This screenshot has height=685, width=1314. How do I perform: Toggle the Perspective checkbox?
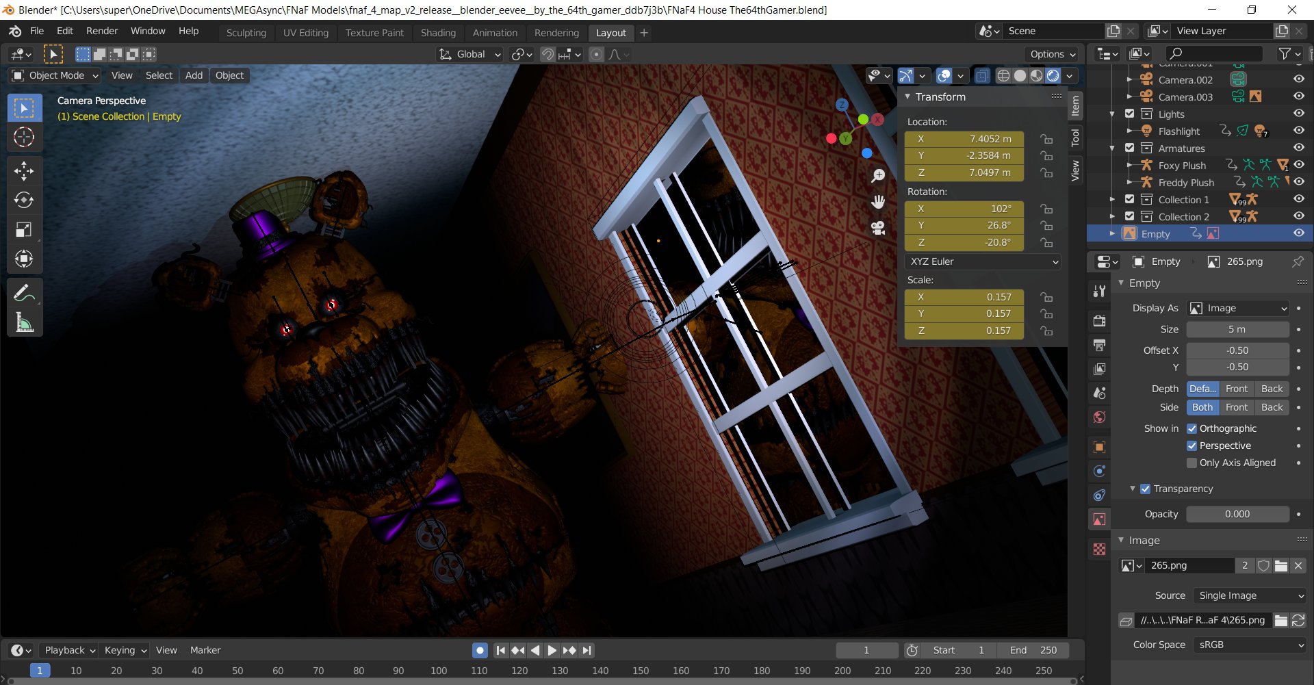pos(1191,445)
